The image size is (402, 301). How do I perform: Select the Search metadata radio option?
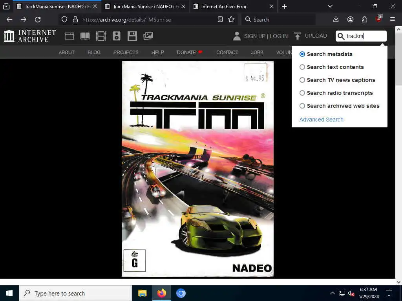click(302, 54)
